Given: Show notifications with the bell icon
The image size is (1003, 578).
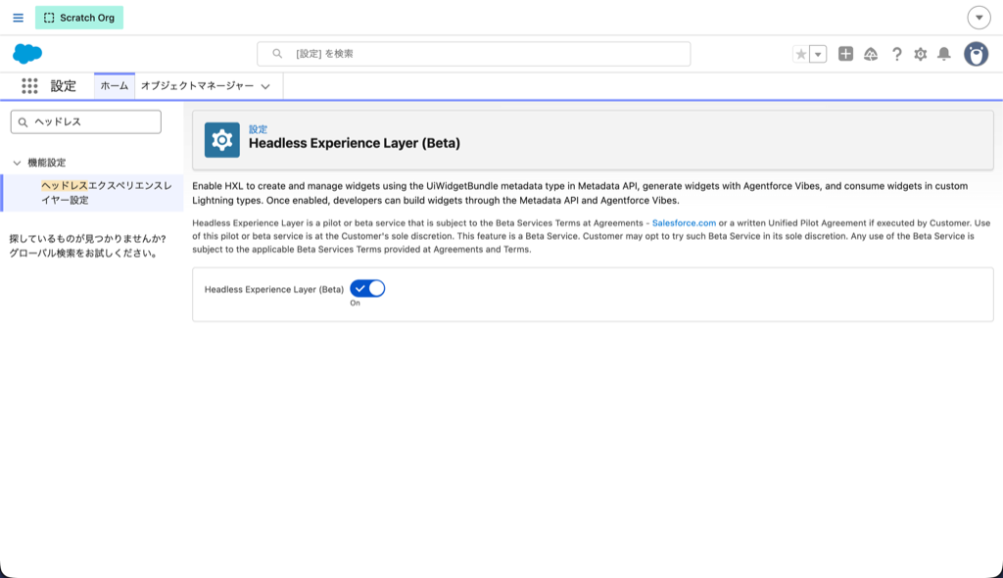Looking at the screenshot, I should 944,55.
